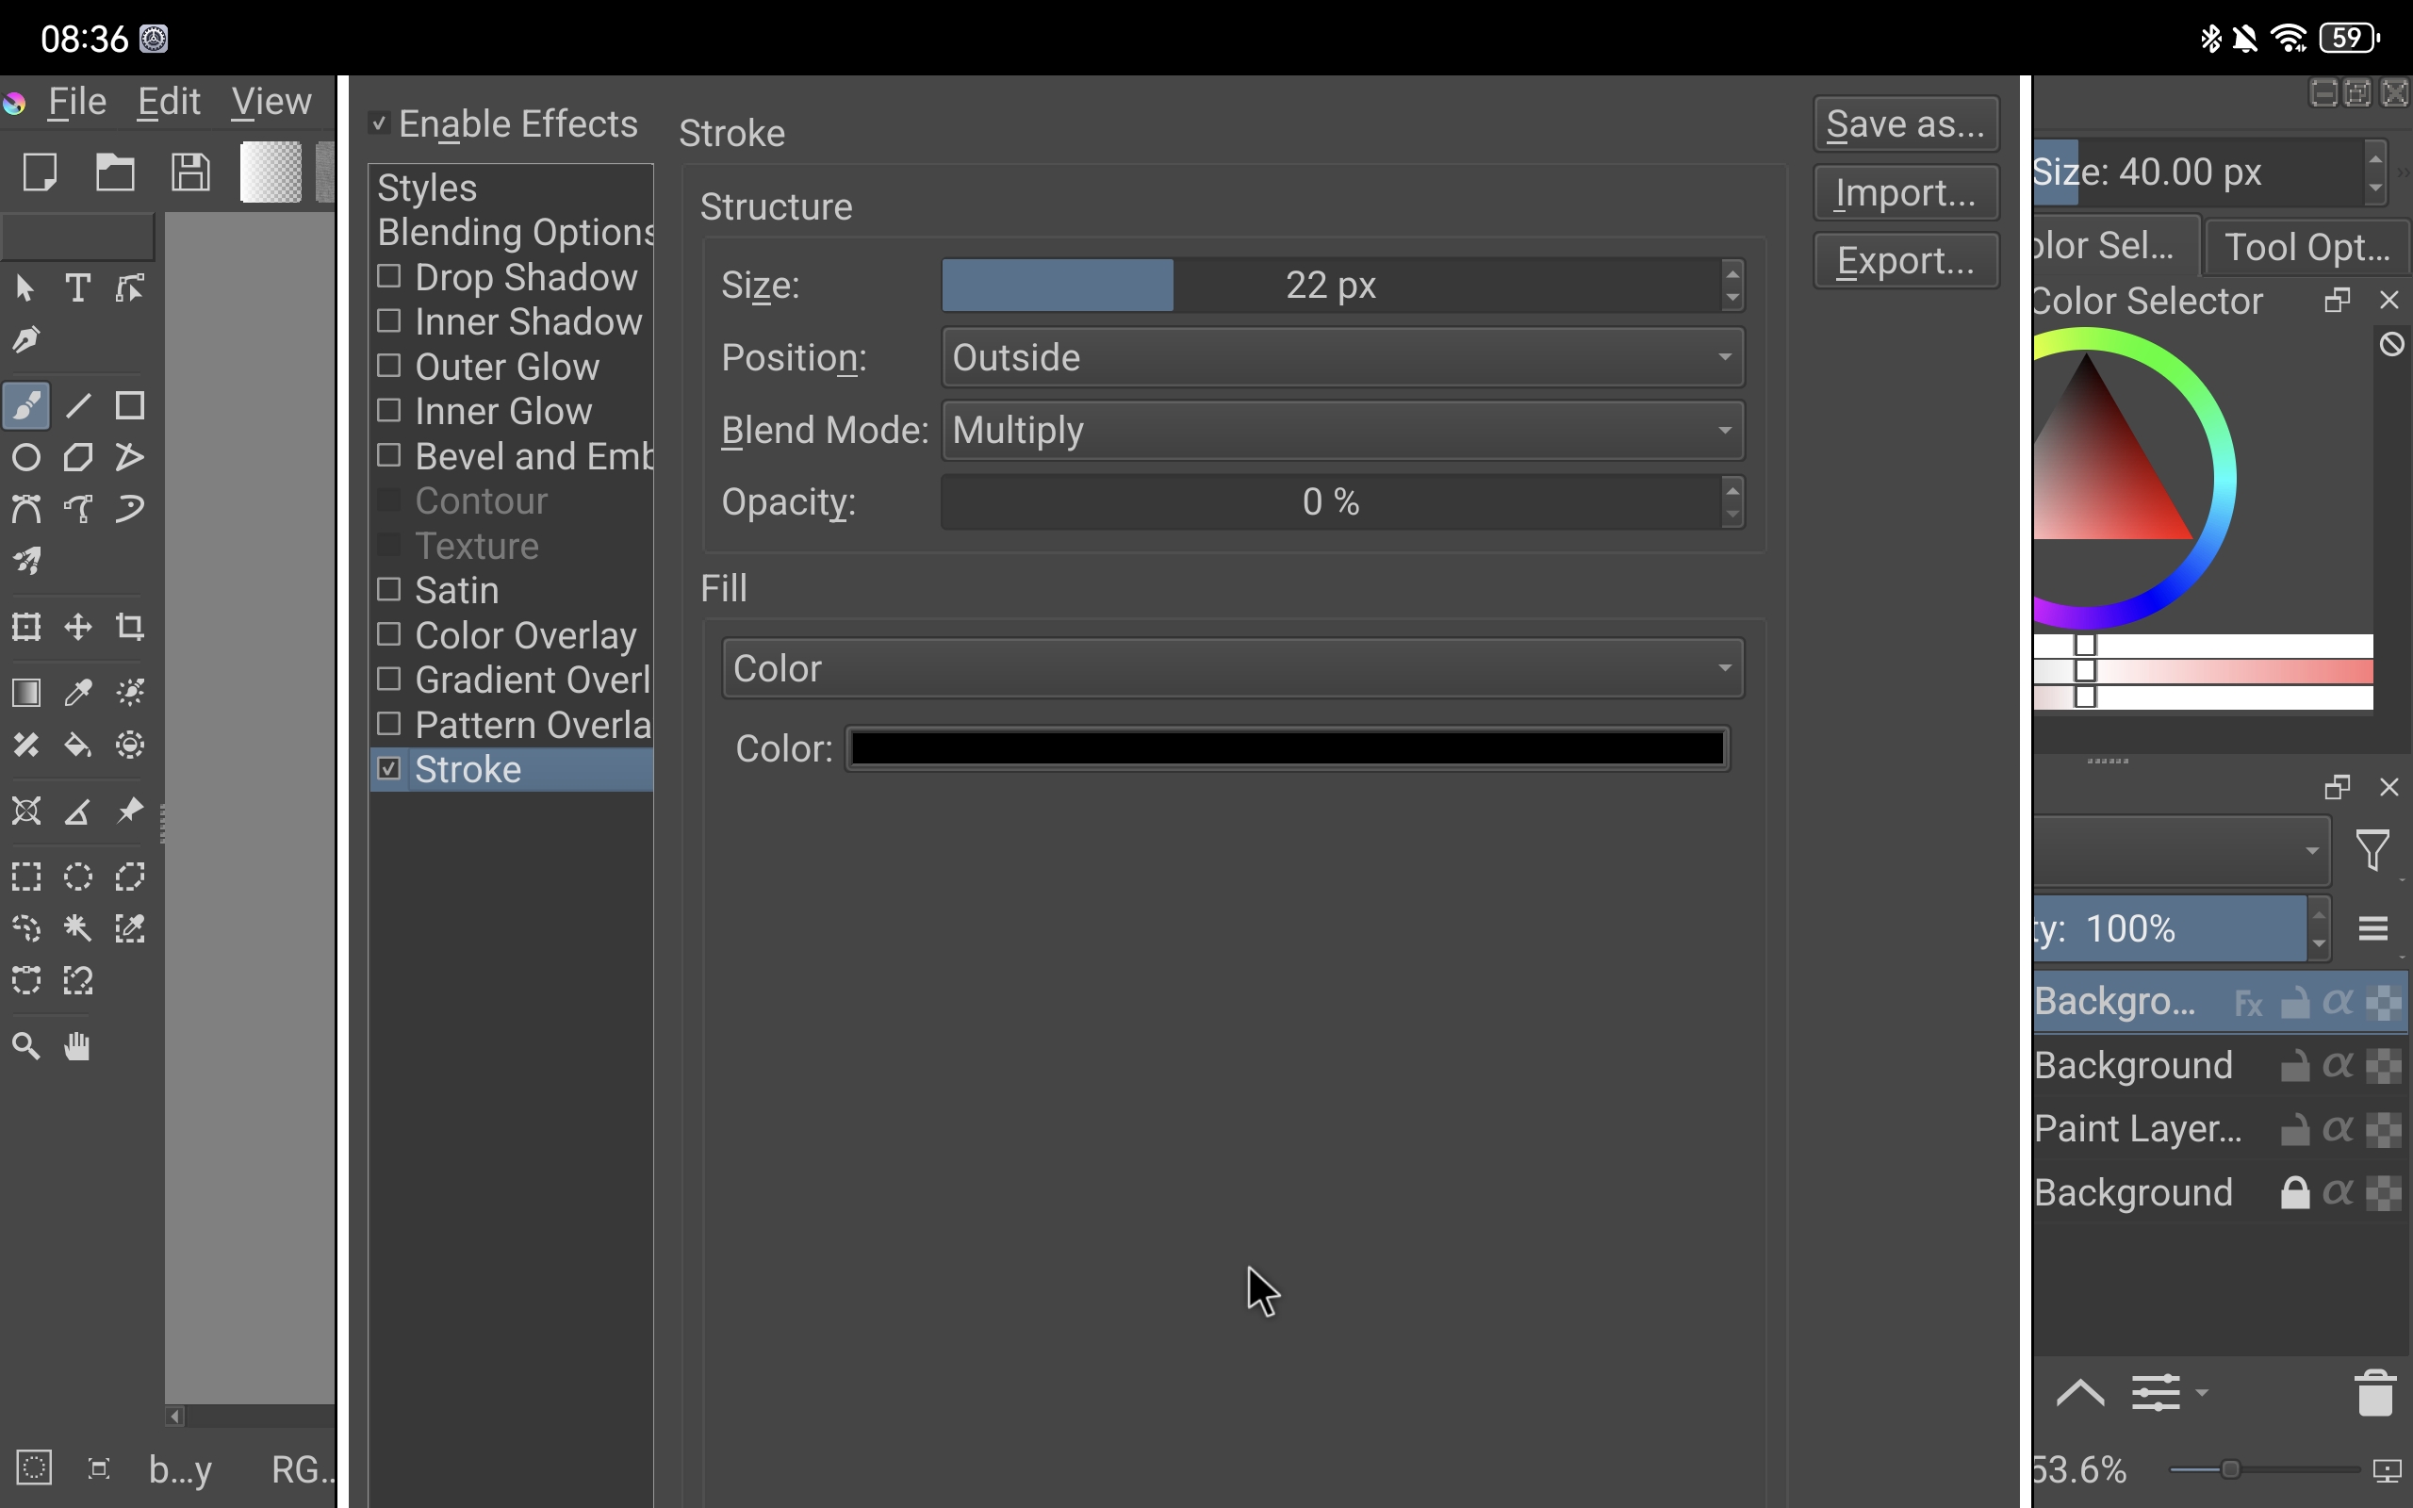Screen dimensions: 2413x1508
Task: Switch to the Tool Options tab
Action: point(2306,246)
